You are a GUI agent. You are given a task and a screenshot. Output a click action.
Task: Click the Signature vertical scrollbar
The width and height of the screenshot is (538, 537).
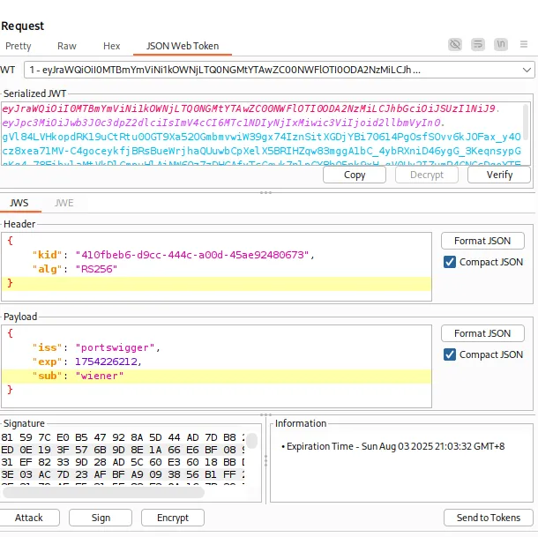click(x=251, y=441)
